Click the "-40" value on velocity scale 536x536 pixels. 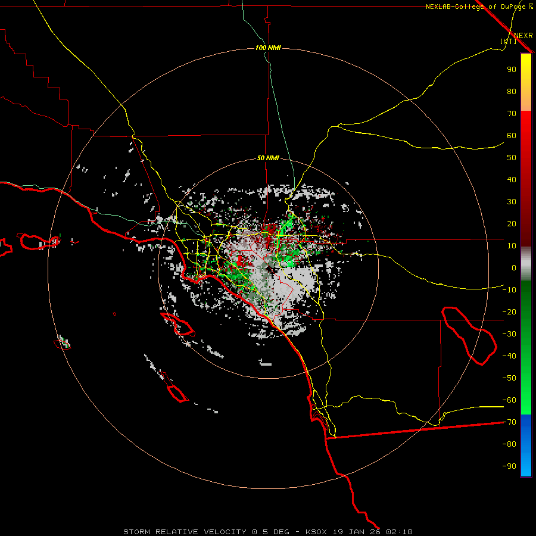tap(509, 356)
